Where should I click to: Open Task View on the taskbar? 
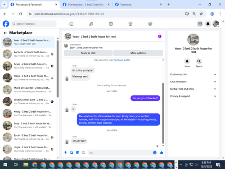pos(16,164)
